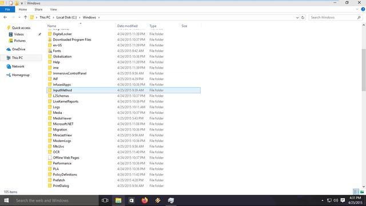The image size is (366, 206).
Task: Refresh the Windows folder view
Action: point(303,18)
